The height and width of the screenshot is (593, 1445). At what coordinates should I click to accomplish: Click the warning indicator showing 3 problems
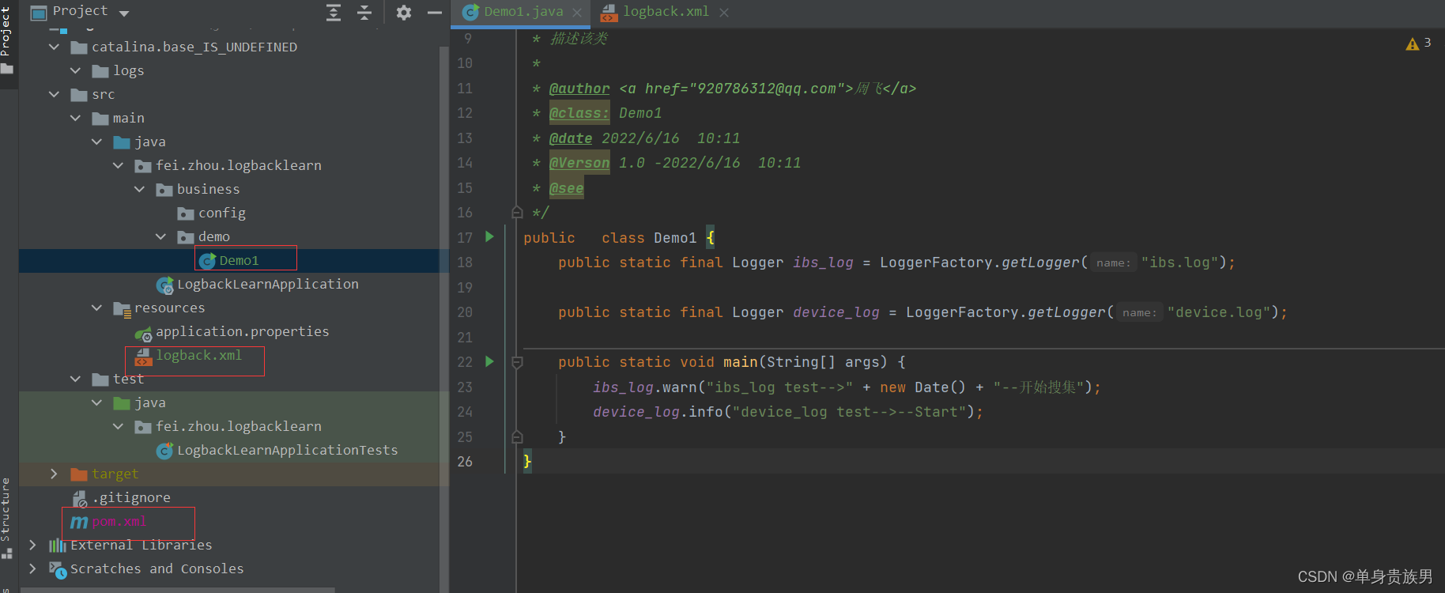1419,43
